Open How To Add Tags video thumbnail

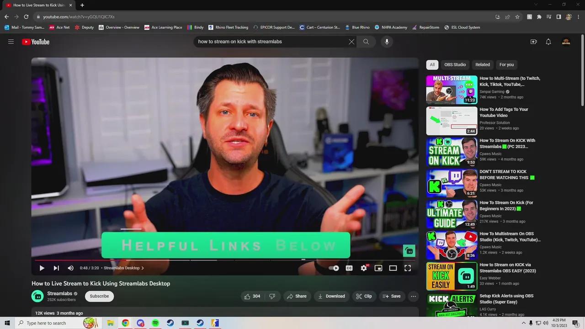tap(452, 121)
